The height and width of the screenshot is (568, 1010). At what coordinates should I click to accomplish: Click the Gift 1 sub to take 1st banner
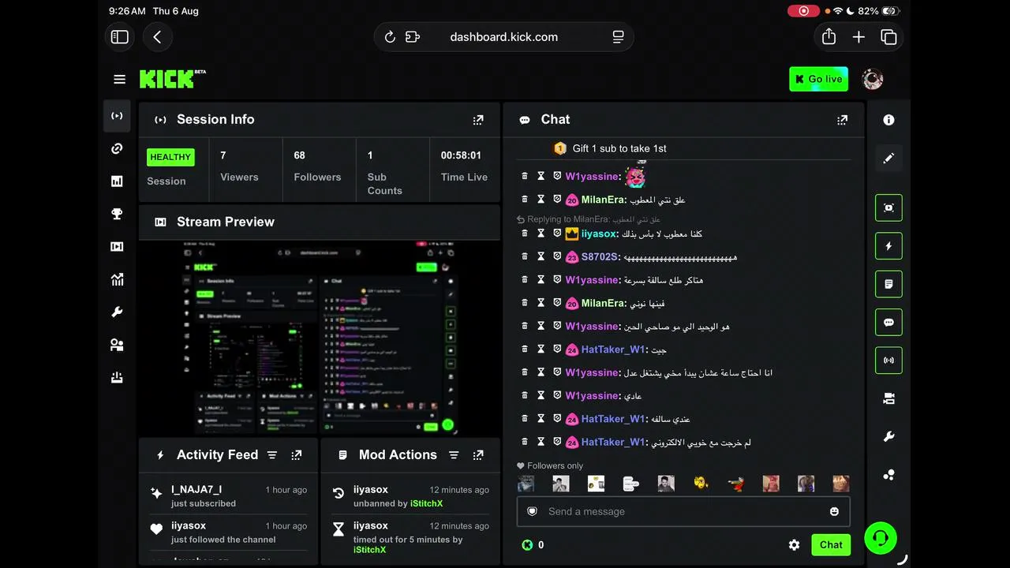(x=611, y=148)
